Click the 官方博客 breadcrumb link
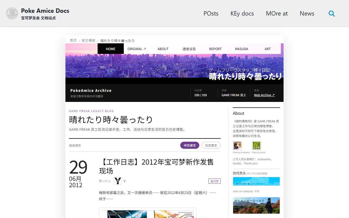 coord(89,40)
